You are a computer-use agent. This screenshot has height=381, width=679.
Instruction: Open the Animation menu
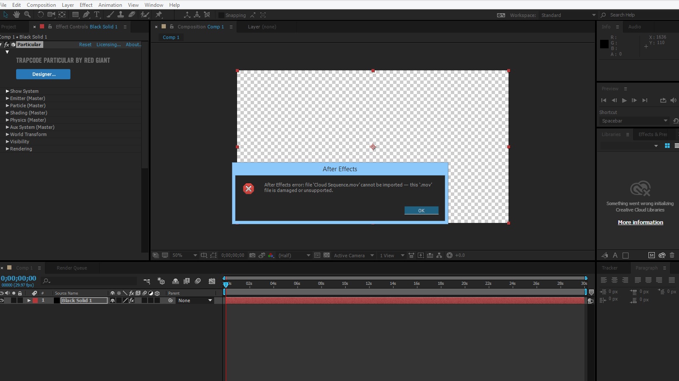[x=110, y=5]
